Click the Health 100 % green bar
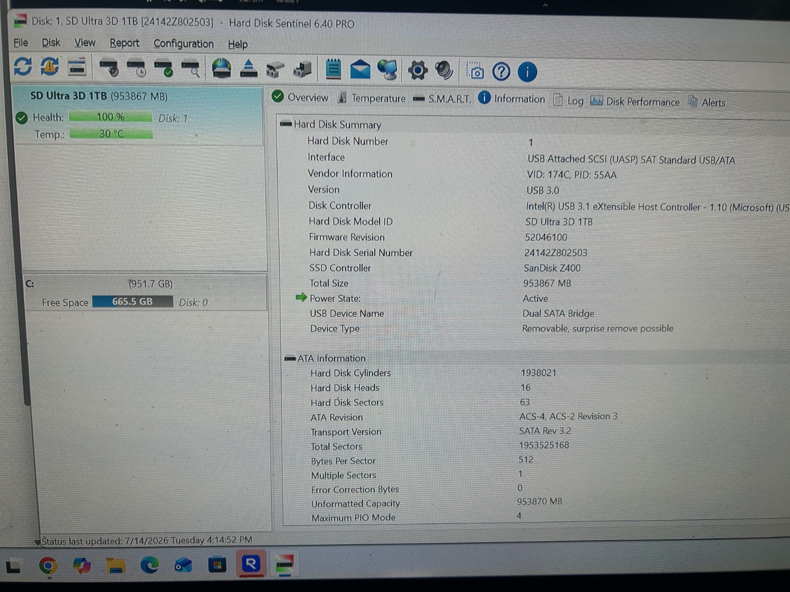 (x=111, y=117)
